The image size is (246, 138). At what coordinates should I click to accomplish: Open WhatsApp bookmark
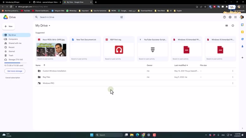tap(71, 11)
